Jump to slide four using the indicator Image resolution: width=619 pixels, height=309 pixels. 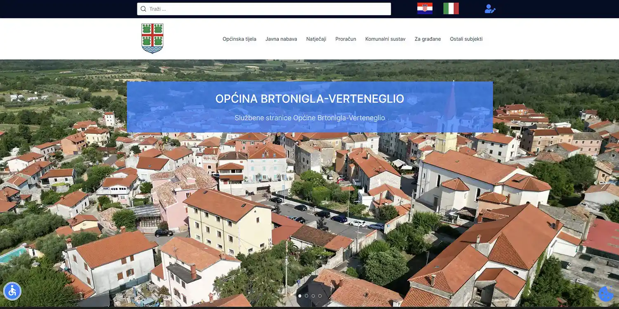[320, 295]
